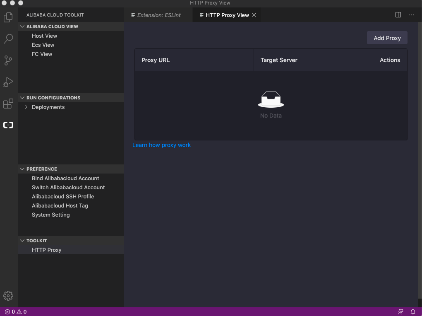The width and height of the screenshot is (422, 316).
Task: Select Ecs View in the sidebar
Action: [x=43, y=45]
